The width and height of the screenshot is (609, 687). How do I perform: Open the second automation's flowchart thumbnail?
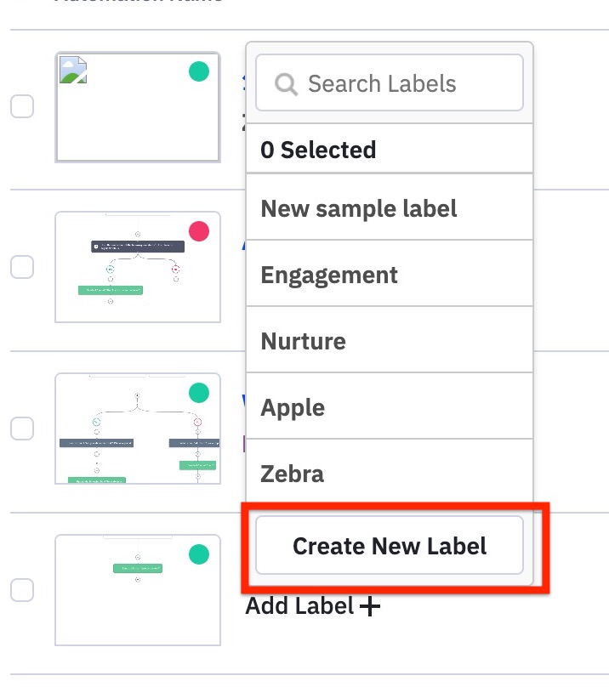[x=138, y=267]
